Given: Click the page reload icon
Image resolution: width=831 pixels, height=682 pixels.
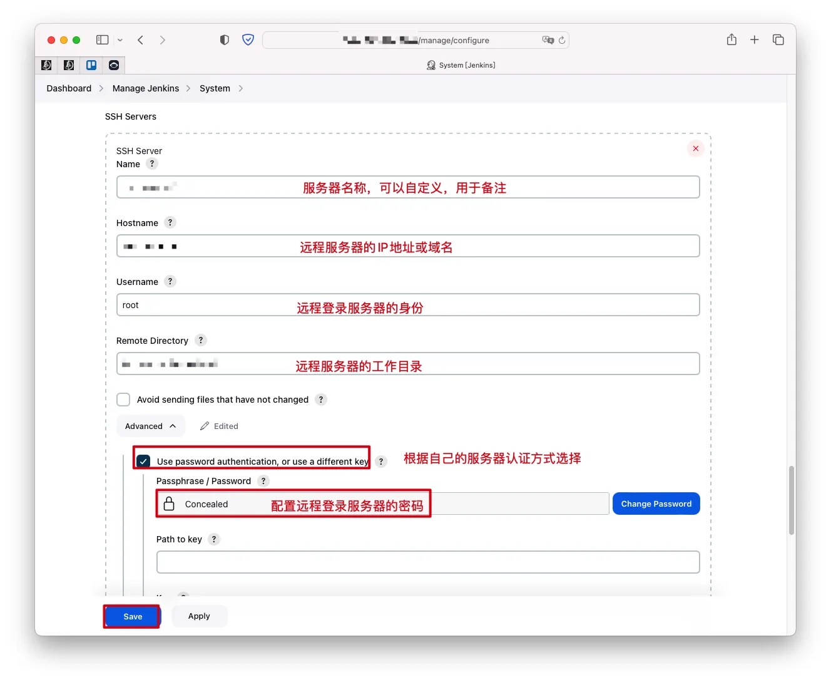Looking at the screenshot, I should tap(562, 40).
